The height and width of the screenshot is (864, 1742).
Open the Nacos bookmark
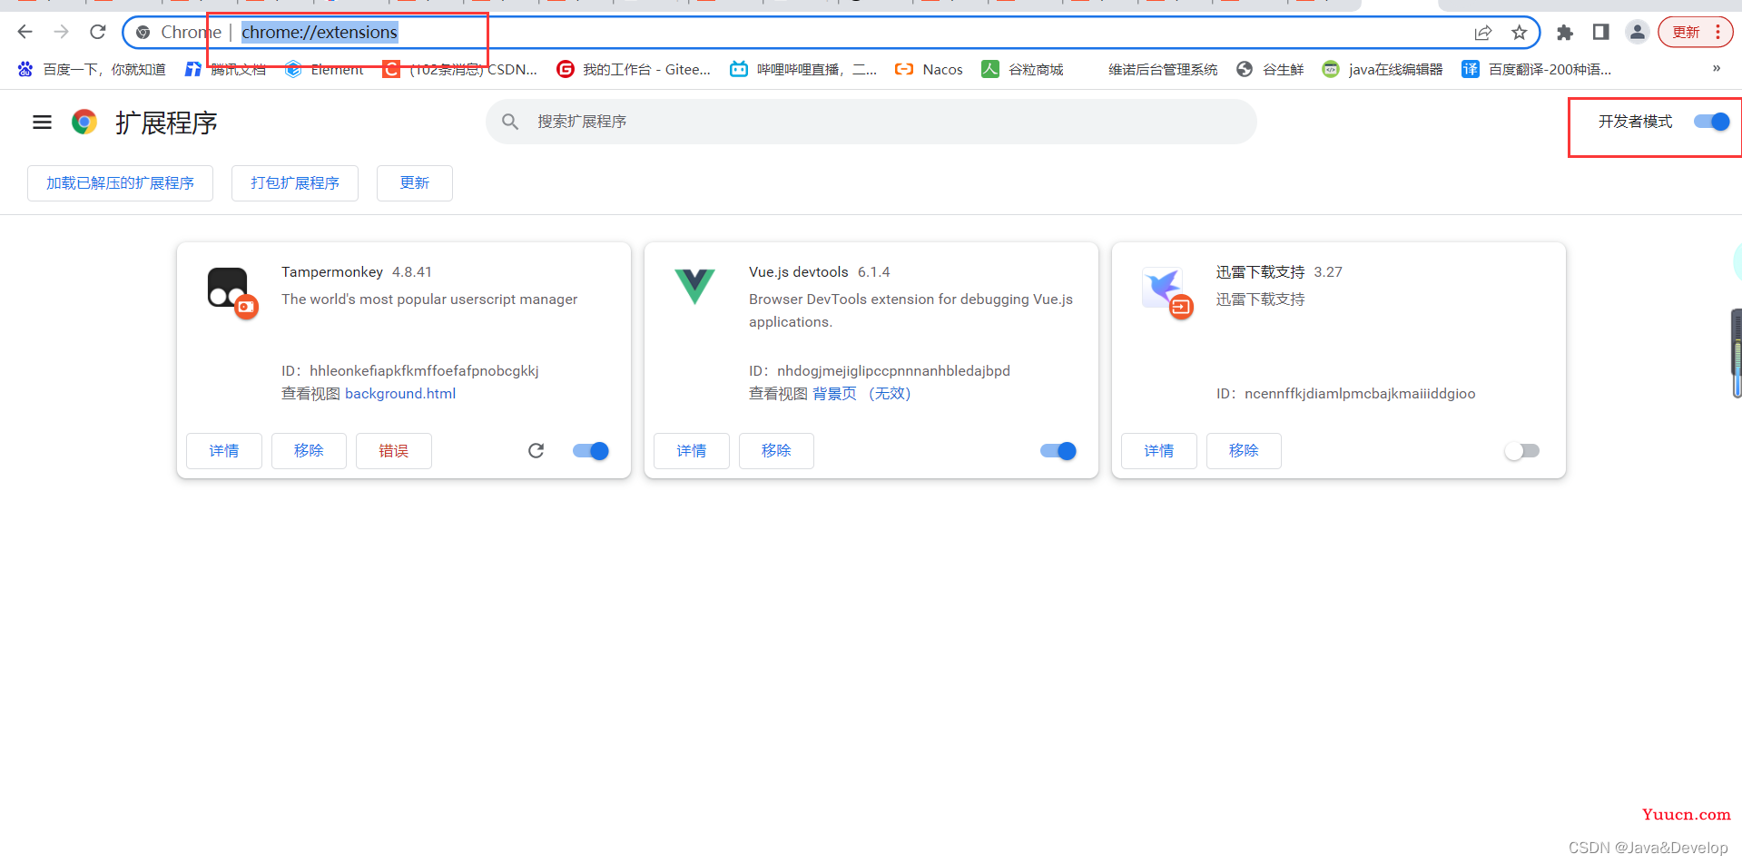929,69
